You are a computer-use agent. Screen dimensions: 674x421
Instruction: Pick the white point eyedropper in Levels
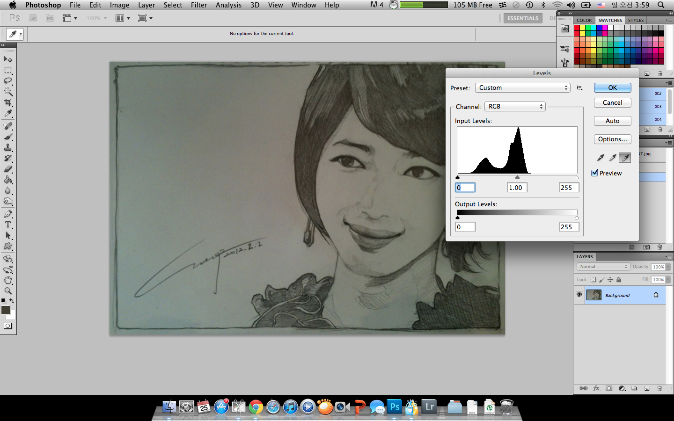tap(625, 158)
